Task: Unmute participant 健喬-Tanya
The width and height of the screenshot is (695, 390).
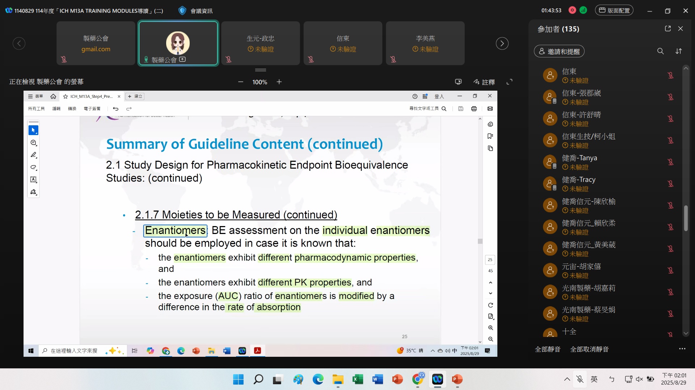Action: coord(670,162)
